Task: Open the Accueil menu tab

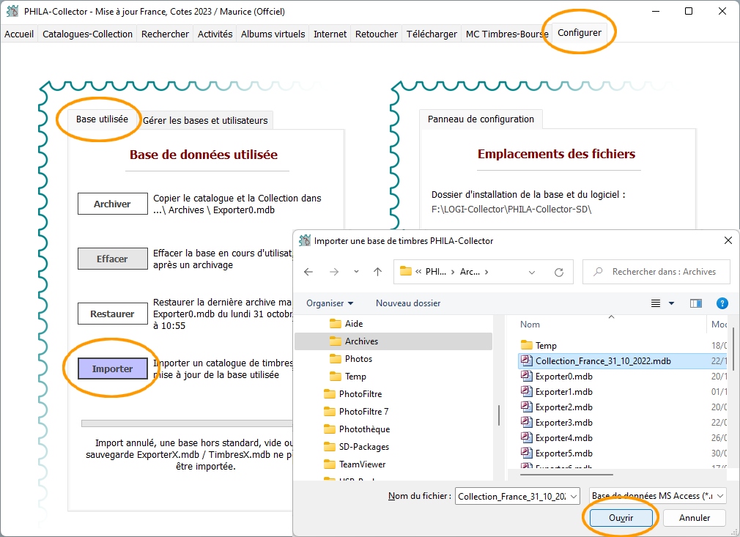Action: tap(19, 34)
